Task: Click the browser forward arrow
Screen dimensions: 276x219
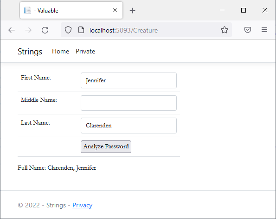Action: [28, 30]
